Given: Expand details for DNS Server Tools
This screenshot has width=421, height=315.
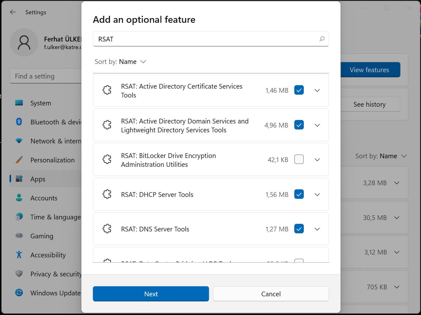Looking at the screenshot, I should tap(317, 229).
